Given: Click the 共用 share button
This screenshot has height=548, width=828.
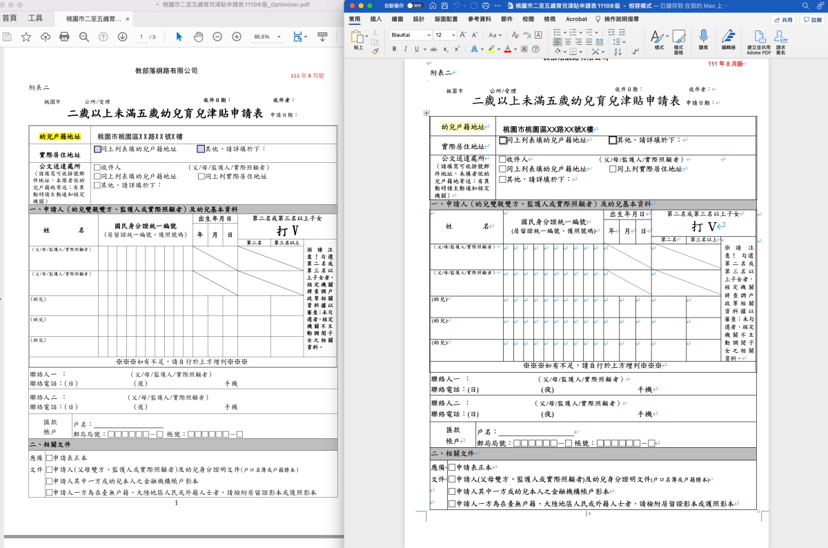Looking at the screenshot, I should coord(782,20).
